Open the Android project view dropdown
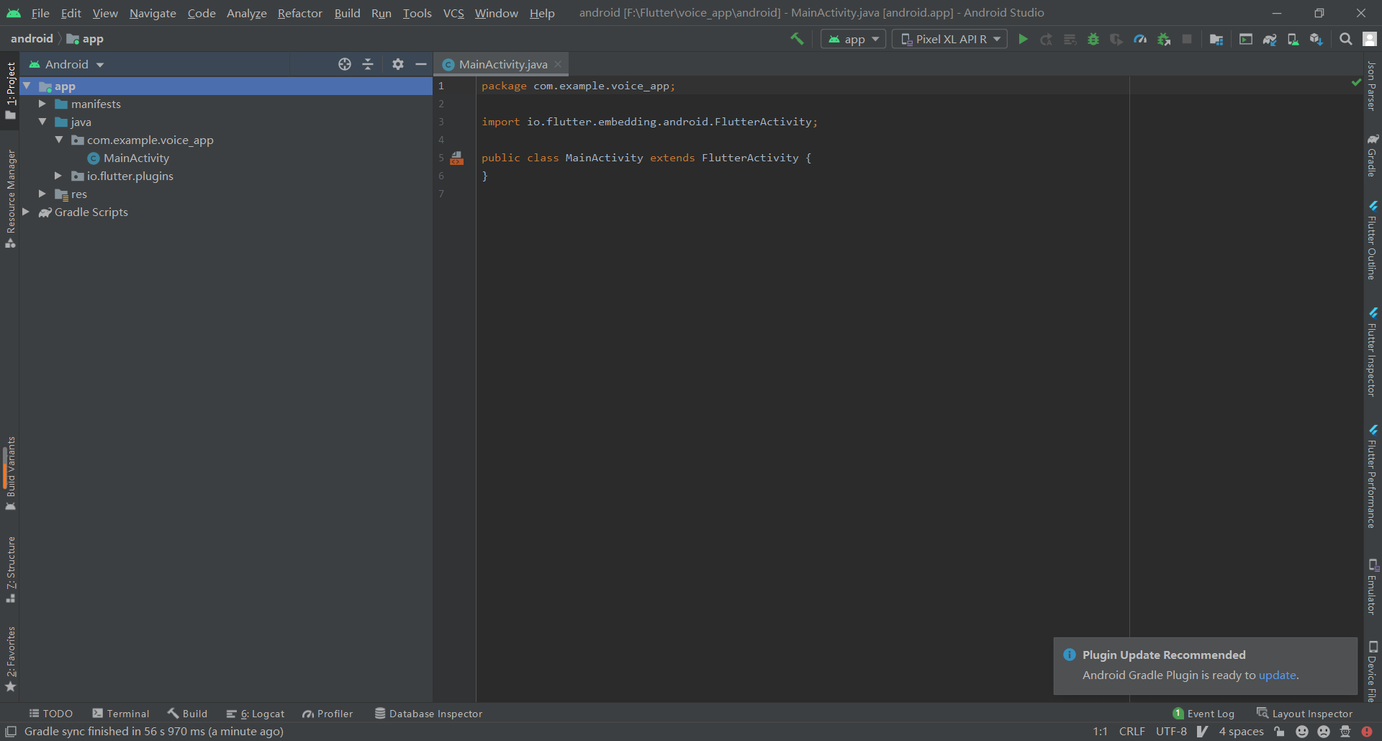This screenshot has height=741, width=1382. (66, 64)
